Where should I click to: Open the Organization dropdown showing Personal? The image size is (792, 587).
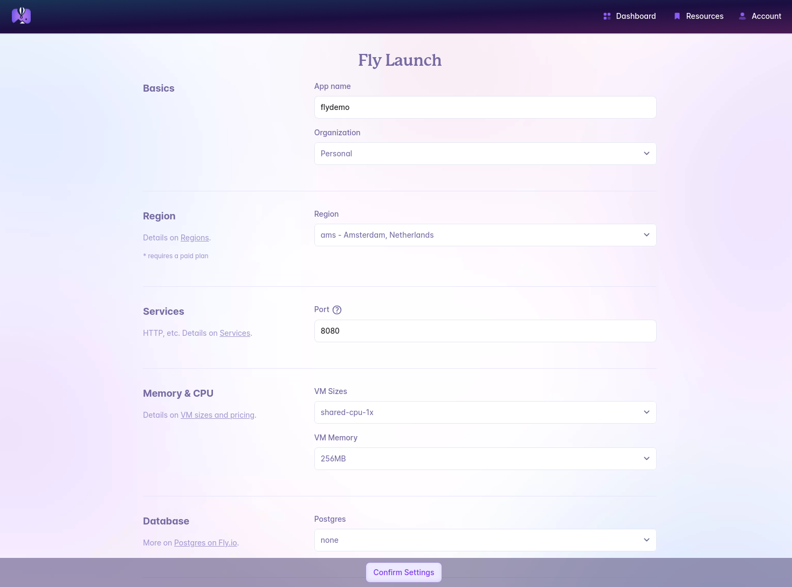(x=485, y=154)
